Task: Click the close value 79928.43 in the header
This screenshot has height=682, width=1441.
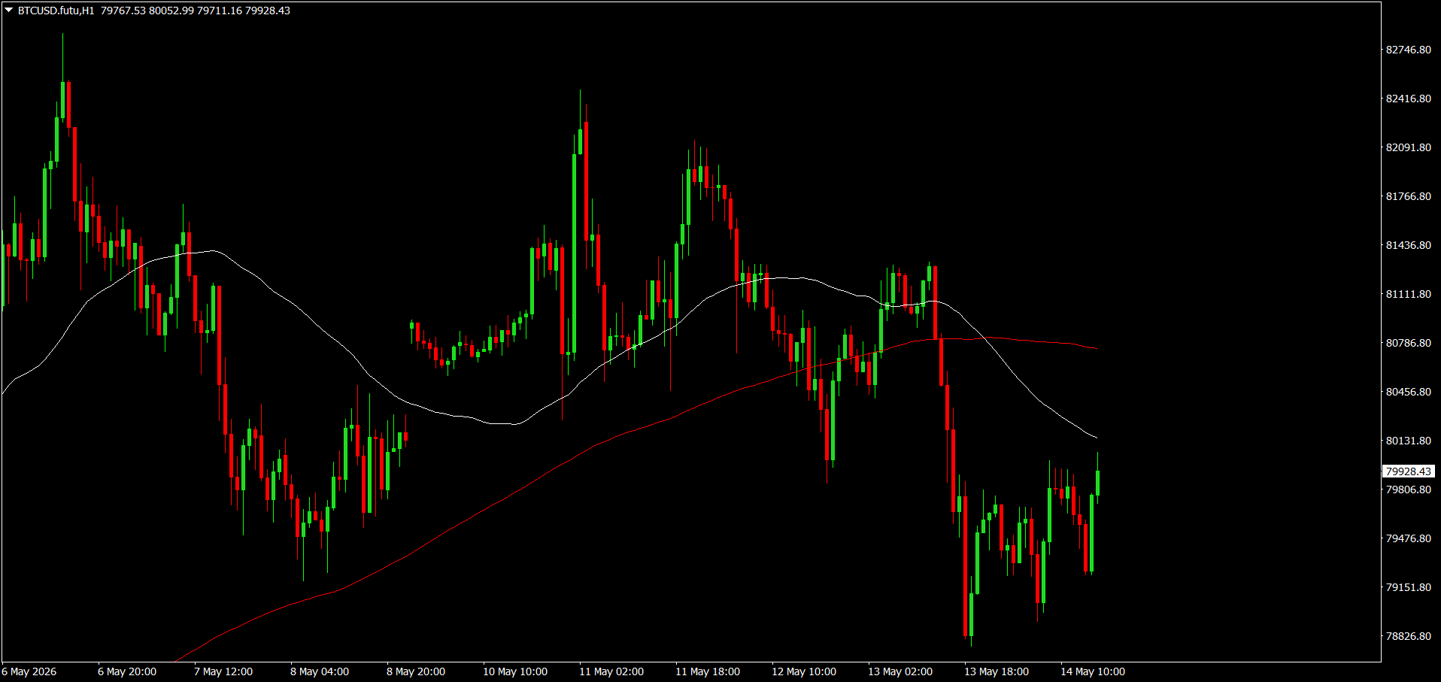Action: pyautogui.click(x=268, y=11)
